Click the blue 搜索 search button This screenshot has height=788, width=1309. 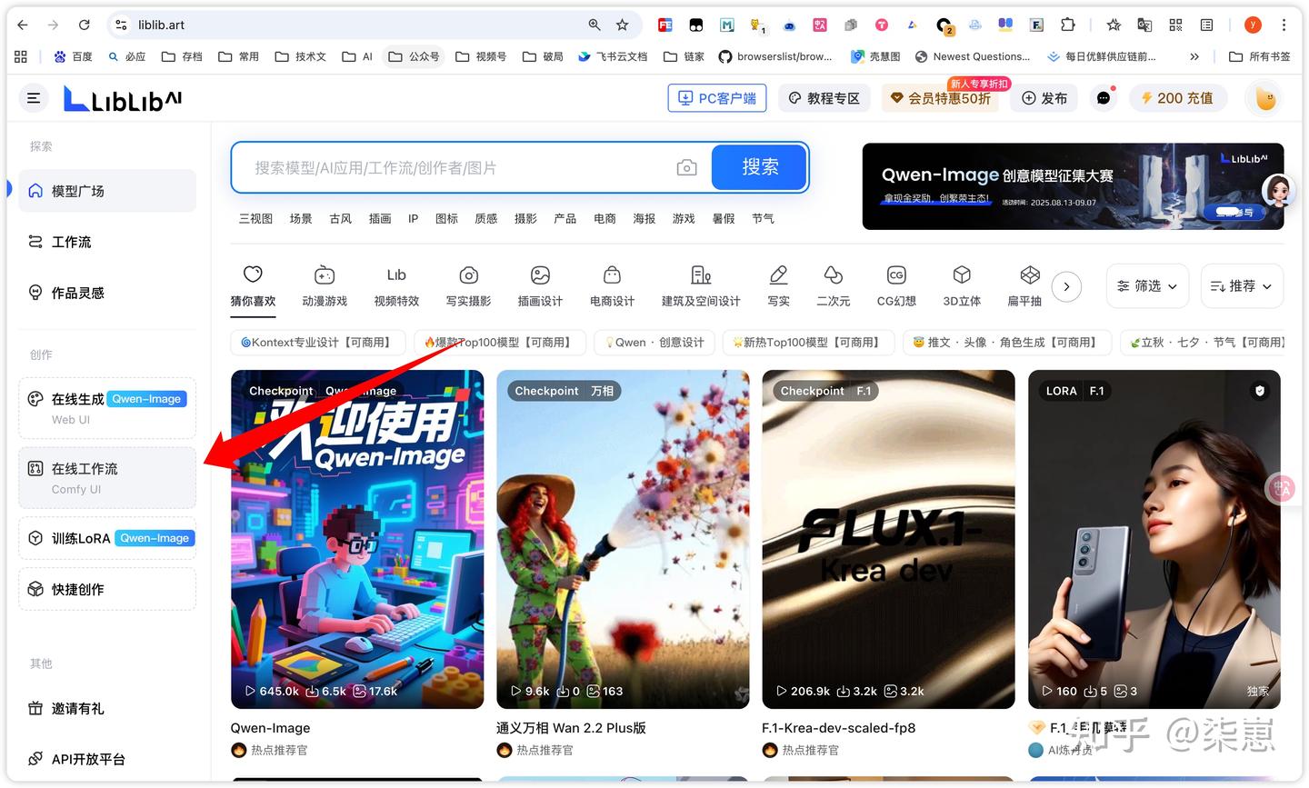759,167
